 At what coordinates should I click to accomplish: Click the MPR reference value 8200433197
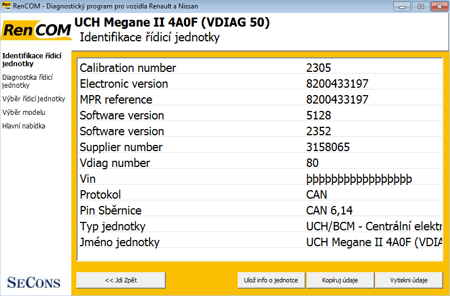pos(337,100)
